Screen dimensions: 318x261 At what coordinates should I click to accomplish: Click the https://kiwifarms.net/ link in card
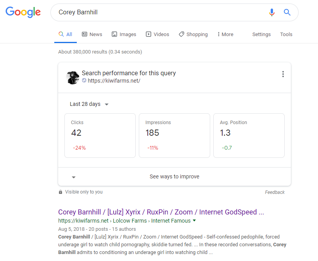(x=114, y=81)
